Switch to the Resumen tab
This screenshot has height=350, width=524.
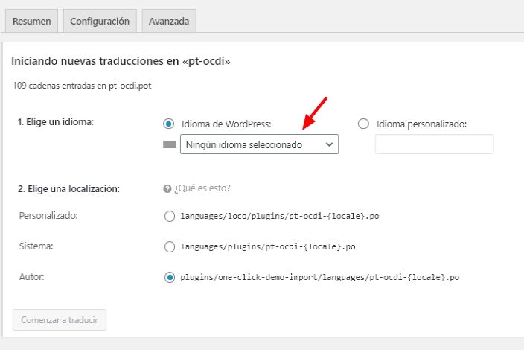32,21
